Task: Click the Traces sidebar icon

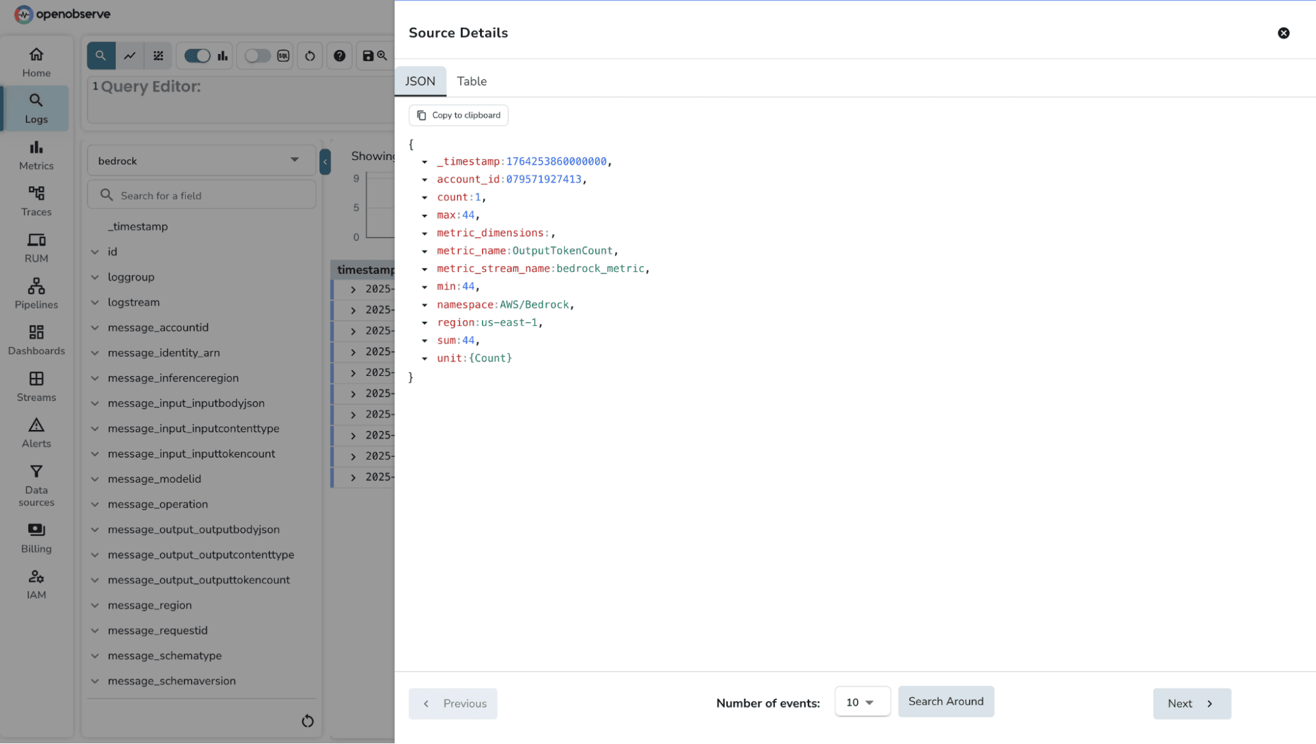Action: (x=36, y=201)
